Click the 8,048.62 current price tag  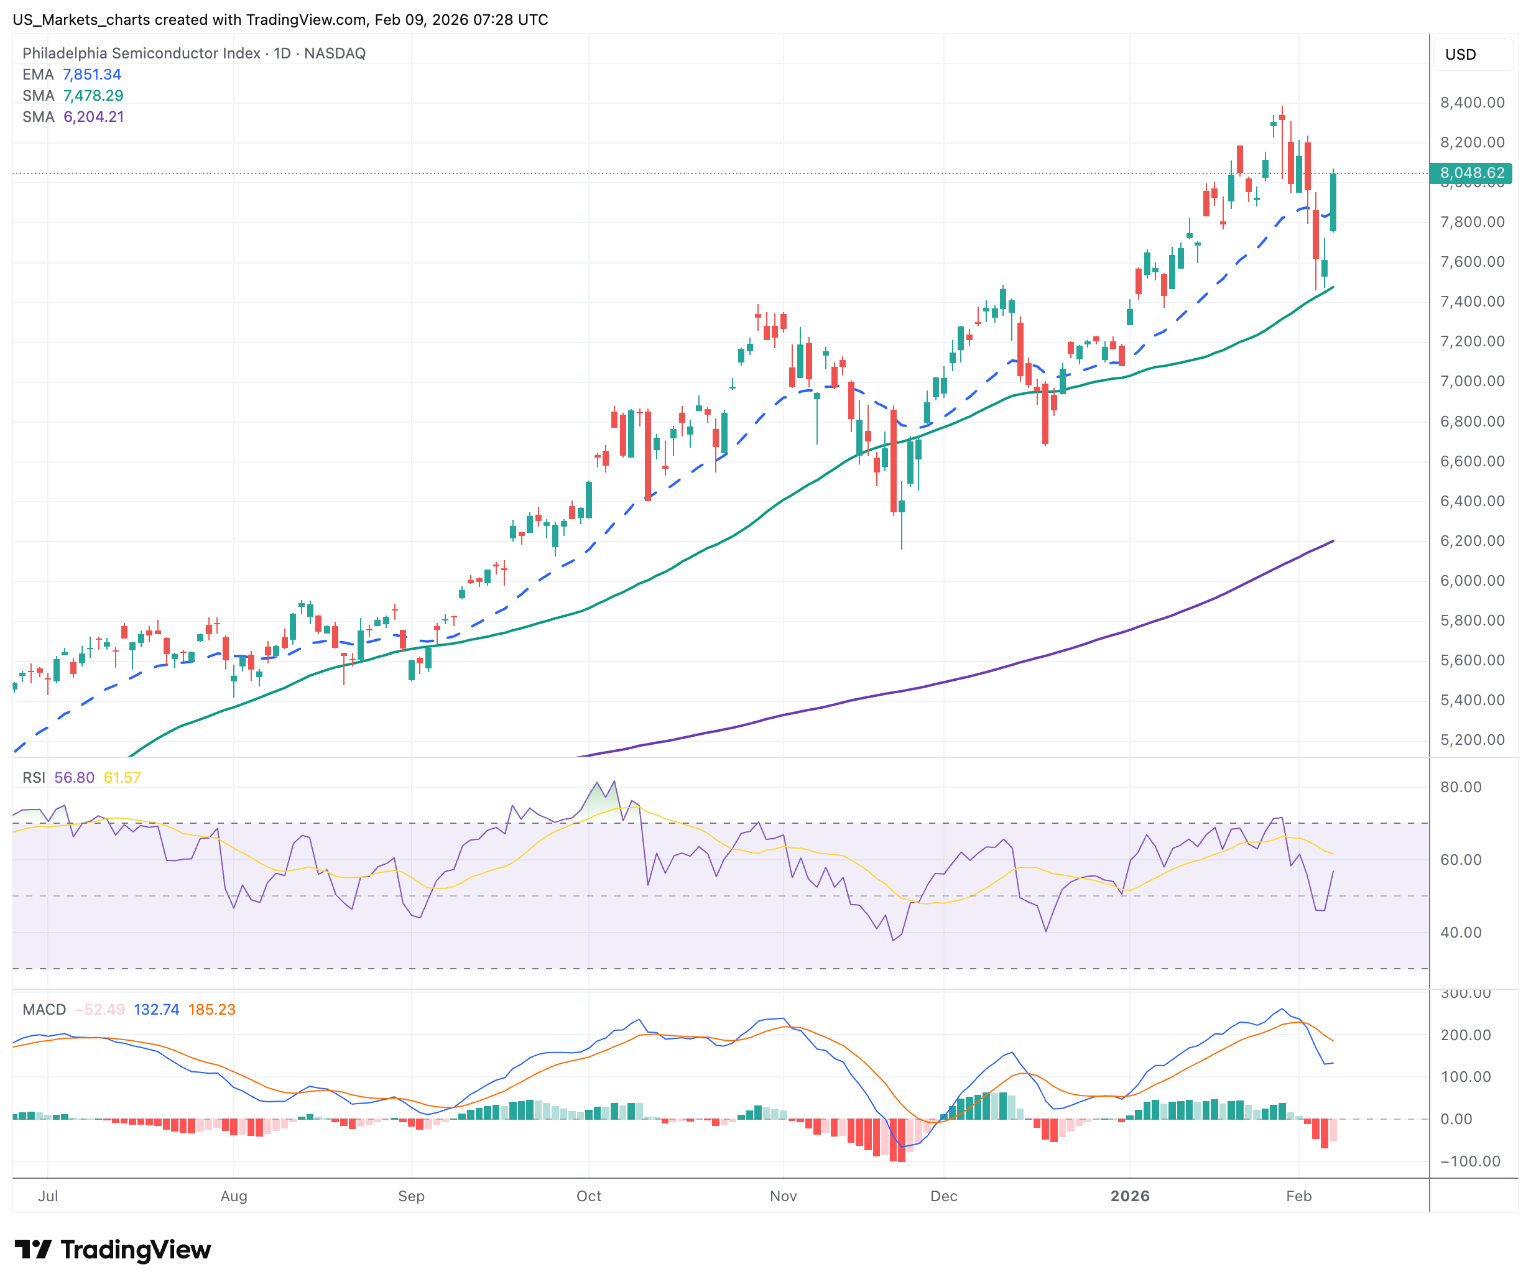pyautogui.click(x=1471, y=173)
